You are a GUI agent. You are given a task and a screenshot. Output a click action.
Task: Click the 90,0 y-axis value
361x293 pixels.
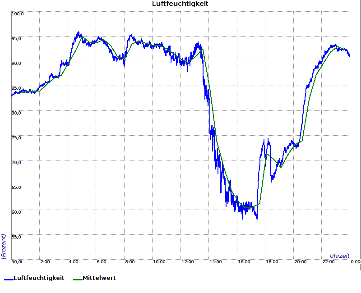coord(16,64)
